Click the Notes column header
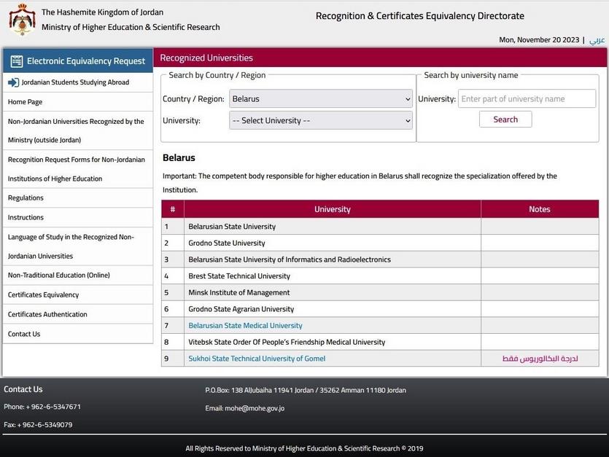This screenshot has width=609, height=457. click(540, 209)
